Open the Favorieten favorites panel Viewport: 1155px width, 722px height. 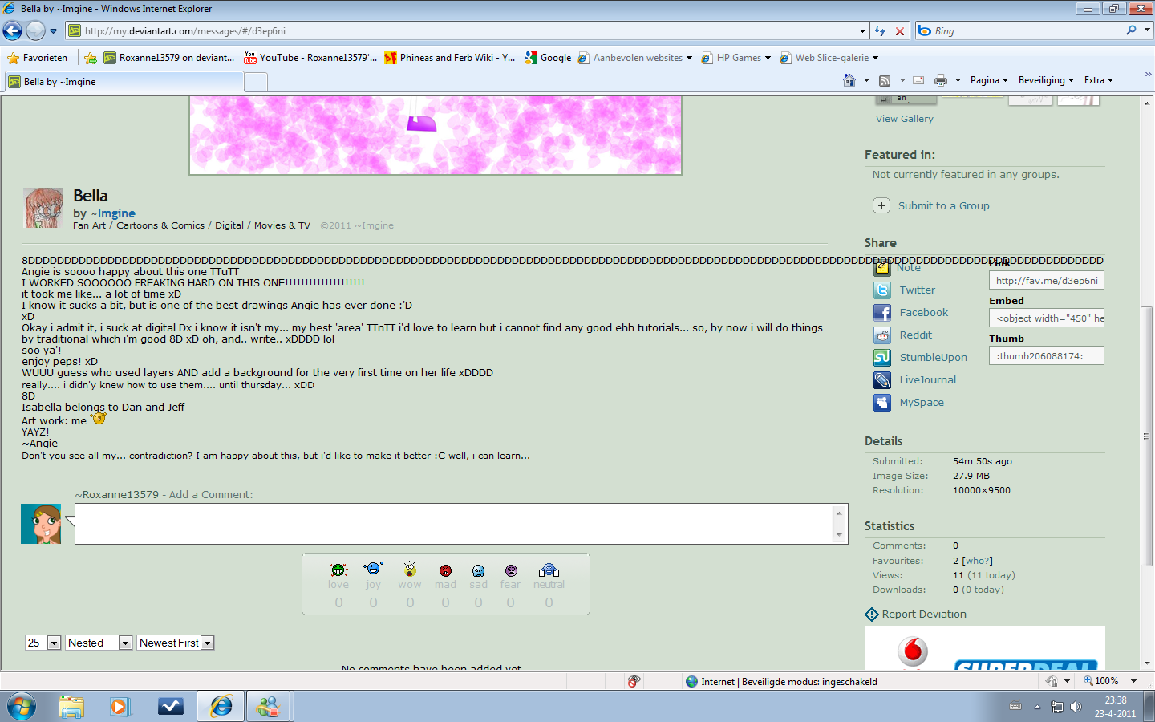(x=38, y=58)
